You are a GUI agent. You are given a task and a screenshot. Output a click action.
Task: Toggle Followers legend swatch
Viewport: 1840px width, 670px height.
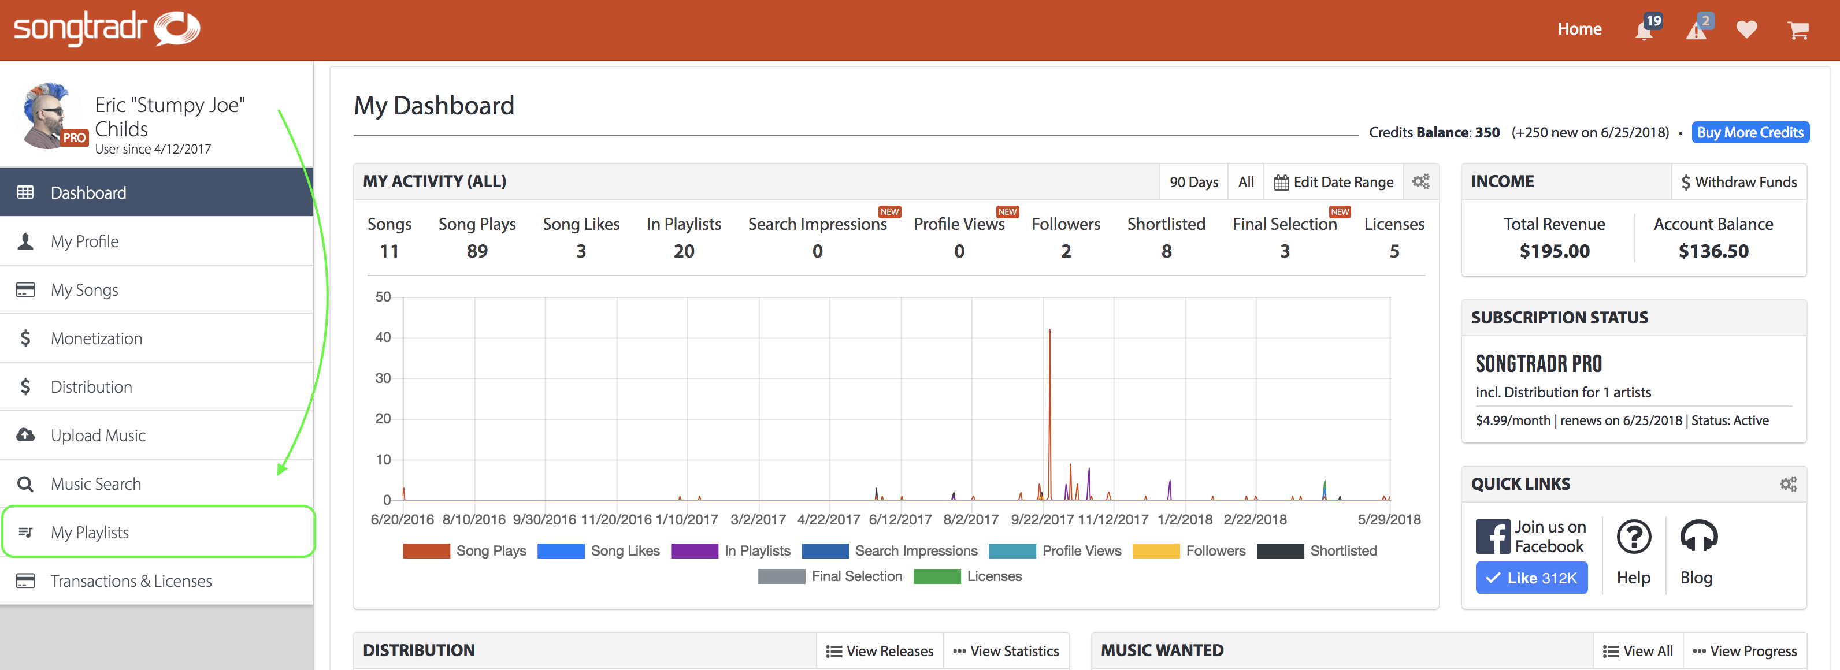[x=1156, y=550]
